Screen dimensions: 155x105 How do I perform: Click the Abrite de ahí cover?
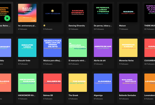[x=103, y=48]
